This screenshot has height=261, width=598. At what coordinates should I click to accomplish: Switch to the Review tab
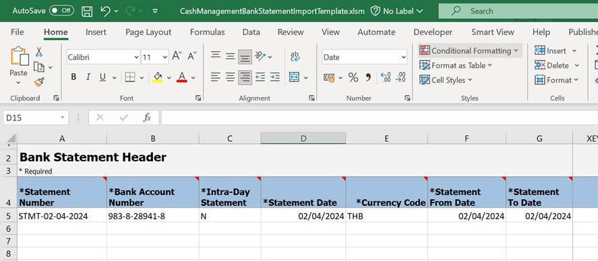(291, 32)
